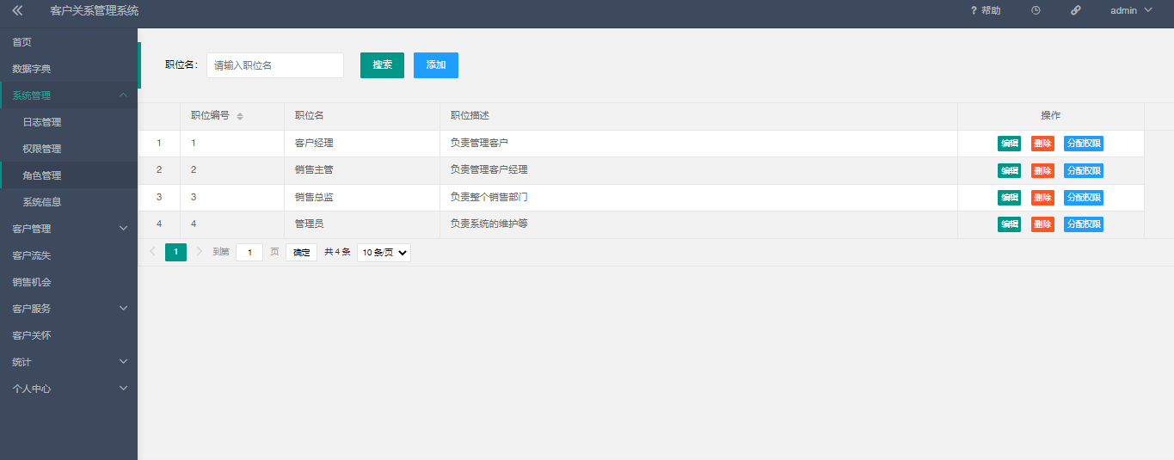Viewport: 1174px width, 460px height.
Task: Open the 10条/页 page size dropdown
Action: click(x=384, y=253)
